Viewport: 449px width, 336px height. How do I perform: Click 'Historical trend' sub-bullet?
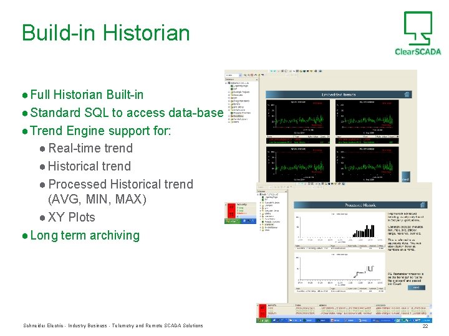(89, 166)
